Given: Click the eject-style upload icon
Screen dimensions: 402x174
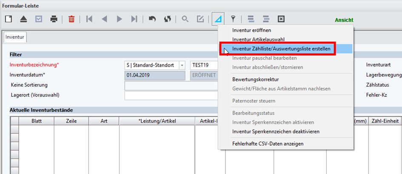Looking at the screenshot, I should [x=23, y=19].
